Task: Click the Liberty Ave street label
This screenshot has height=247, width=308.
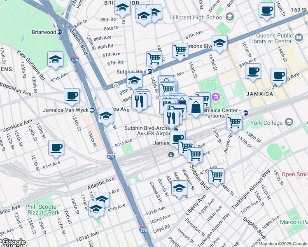Action: coord(196,205)
